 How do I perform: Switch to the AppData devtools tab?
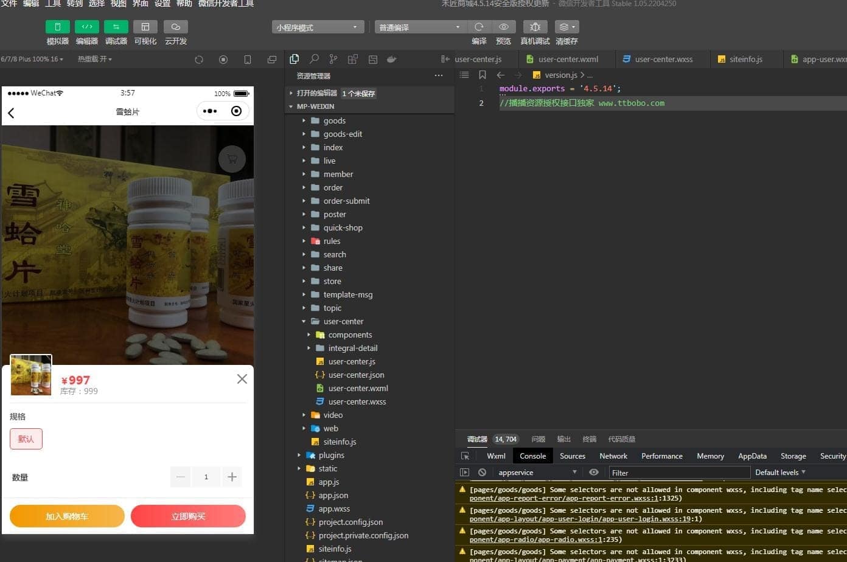pos(753,456)
